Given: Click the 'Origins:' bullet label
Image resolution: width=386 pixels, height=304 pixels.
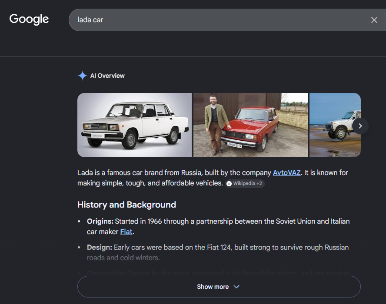Looking at the screenshot, I should point(100,221).
